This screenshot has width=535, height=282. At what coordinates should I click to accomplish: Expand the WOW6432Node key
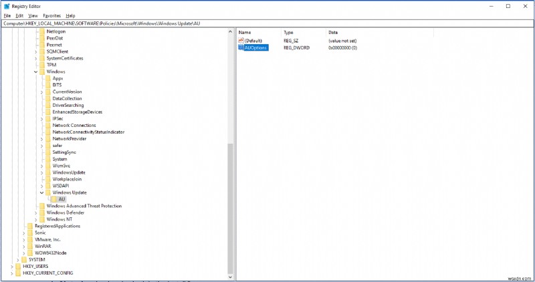pyautogui.click(x=24, y=253)
